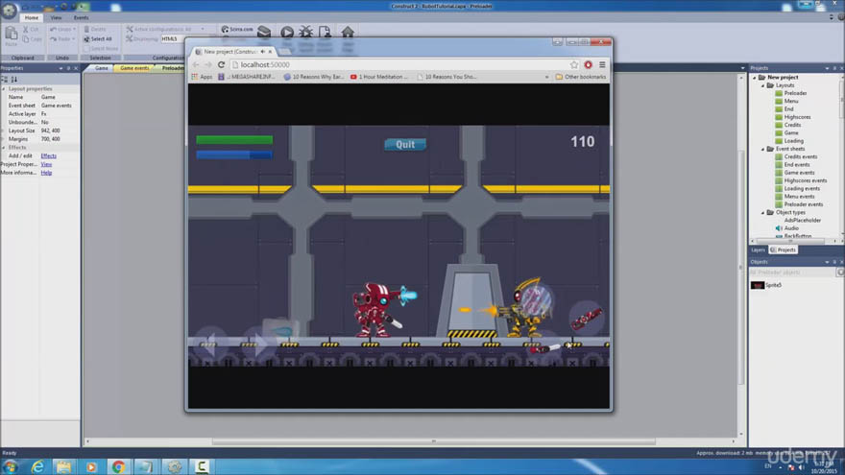Click the score value 110
The height and width of the screenshot is (475, 845).
(x=583, y=142)
